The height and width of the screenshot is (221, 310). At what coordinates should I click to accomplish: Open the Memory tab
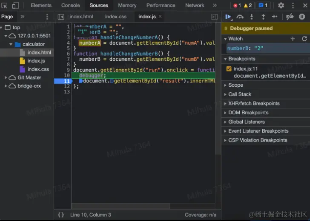(127, 6)
